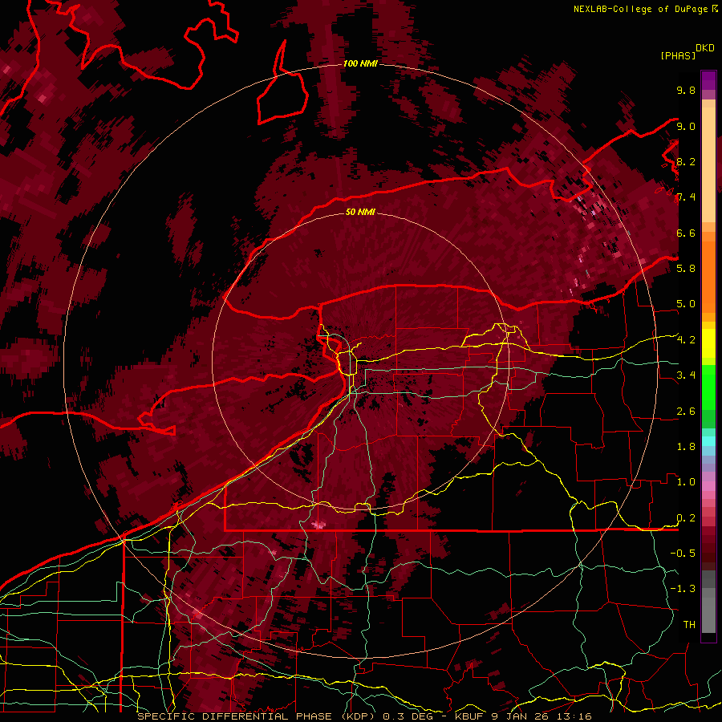Click the 3.4 value on the scale

point(686,375)
